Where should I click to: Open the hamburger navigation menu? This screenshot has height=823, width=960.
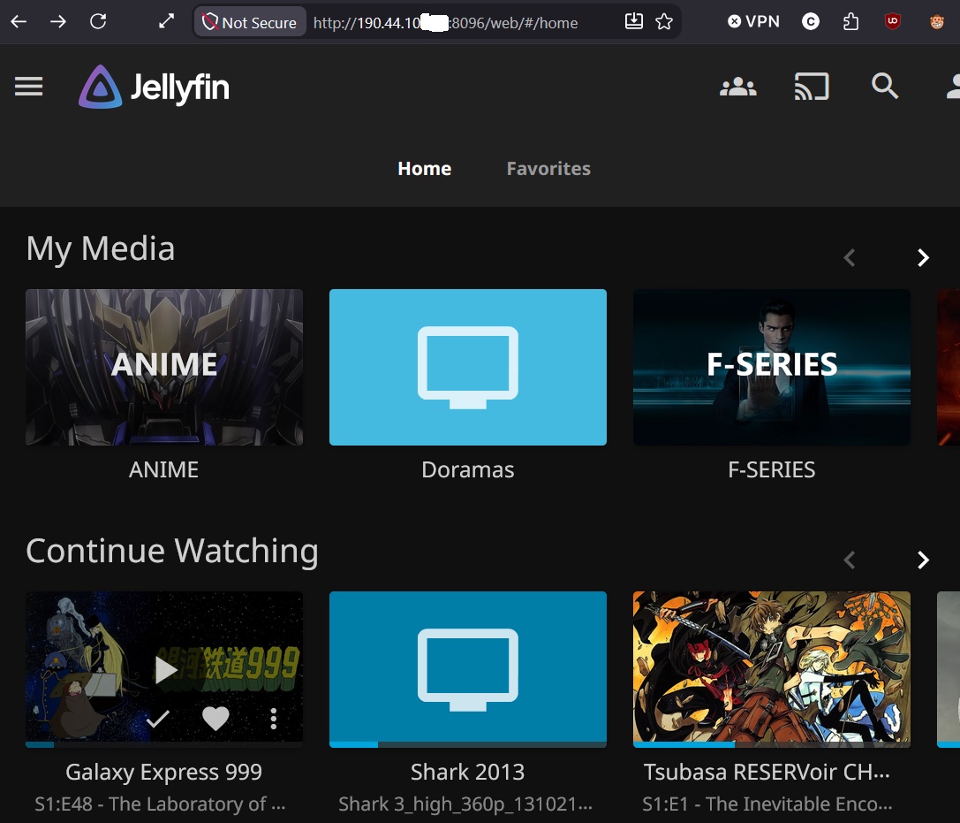(x=29, y=87)
